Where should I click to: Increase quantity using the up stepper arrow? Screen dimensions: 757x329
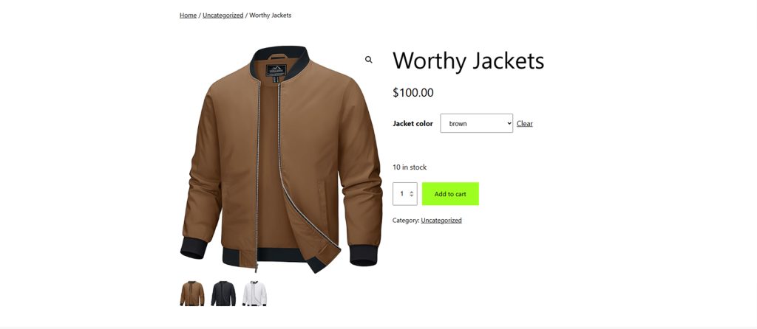pos(411,192)
